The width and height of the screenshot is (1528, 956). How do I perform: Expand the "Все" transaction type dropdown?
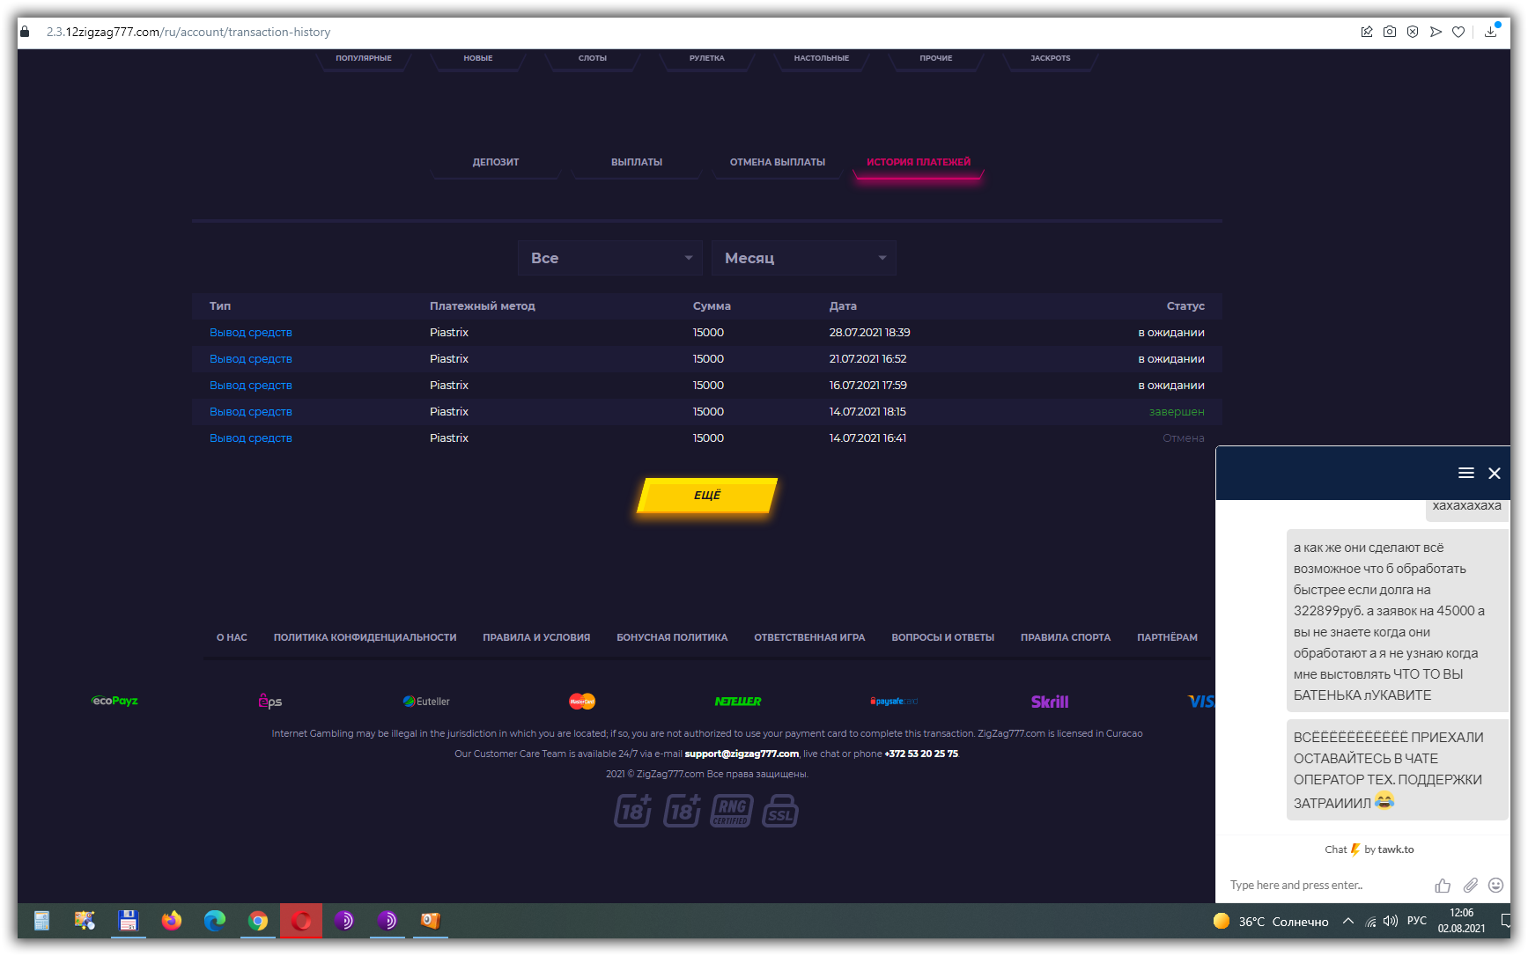click(610, 258)
